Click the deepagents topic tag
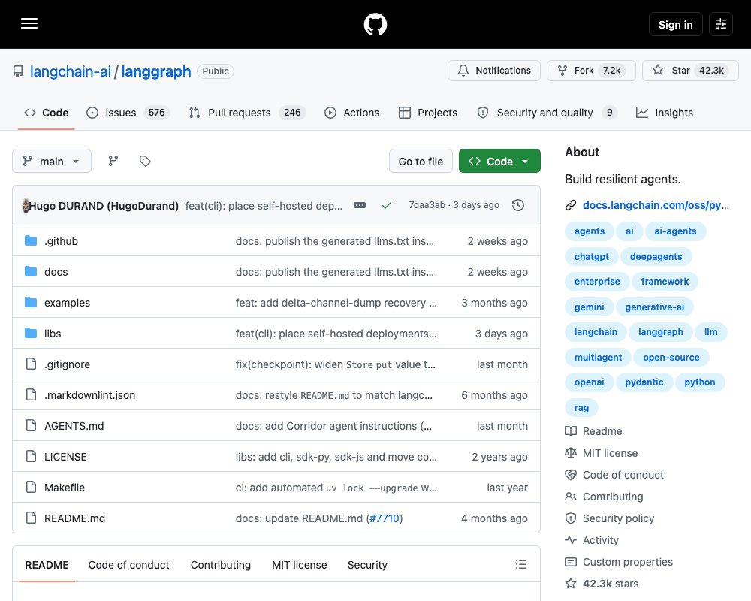 pyautogui.click(x=656, y=256)
